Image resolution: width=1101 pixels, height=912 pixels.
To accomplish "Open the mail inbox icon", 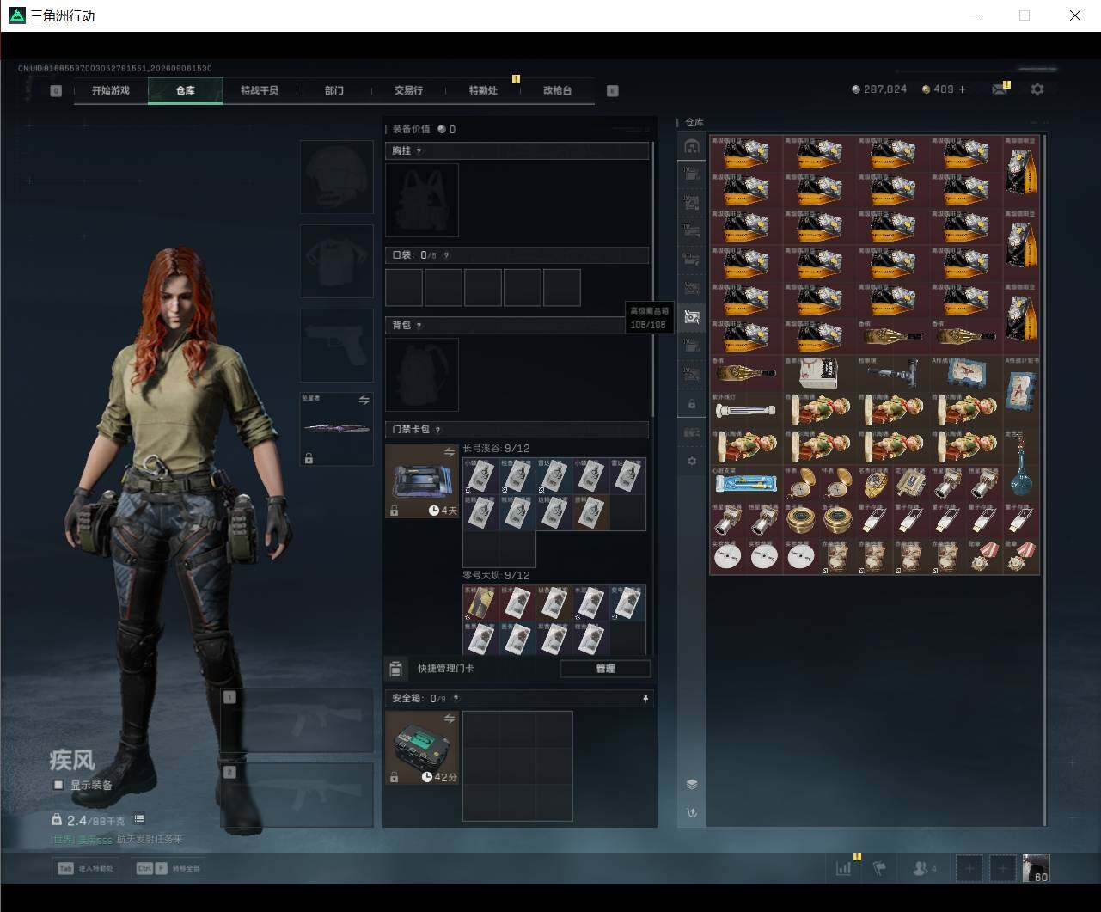I will coord(999,89).
